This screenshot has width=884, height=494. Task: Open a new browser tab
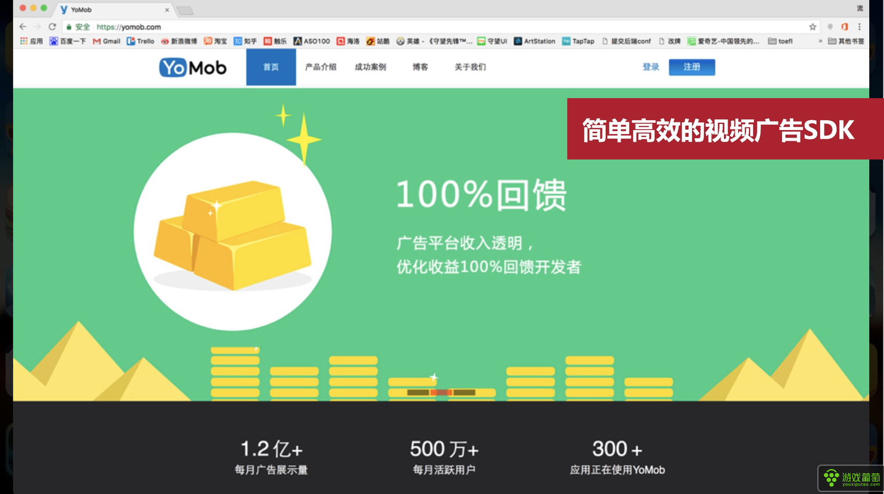click(185, 10)
